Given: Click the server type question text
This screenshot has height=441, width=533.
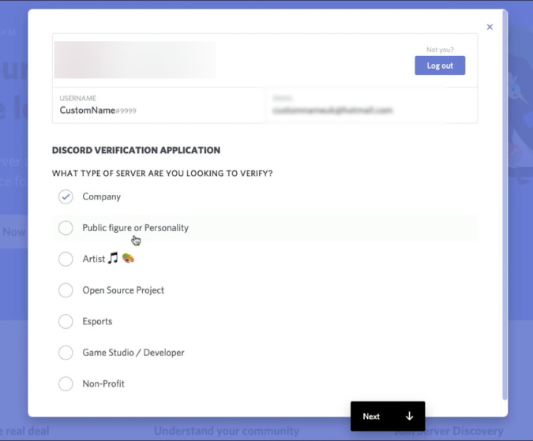Looking at the screenshot, I should coord(162,174).
